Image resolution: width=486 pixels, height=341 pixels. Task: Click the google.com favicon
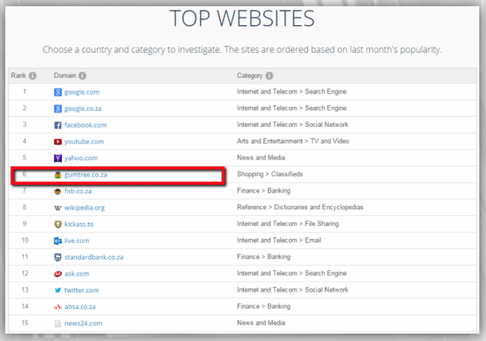58,92
